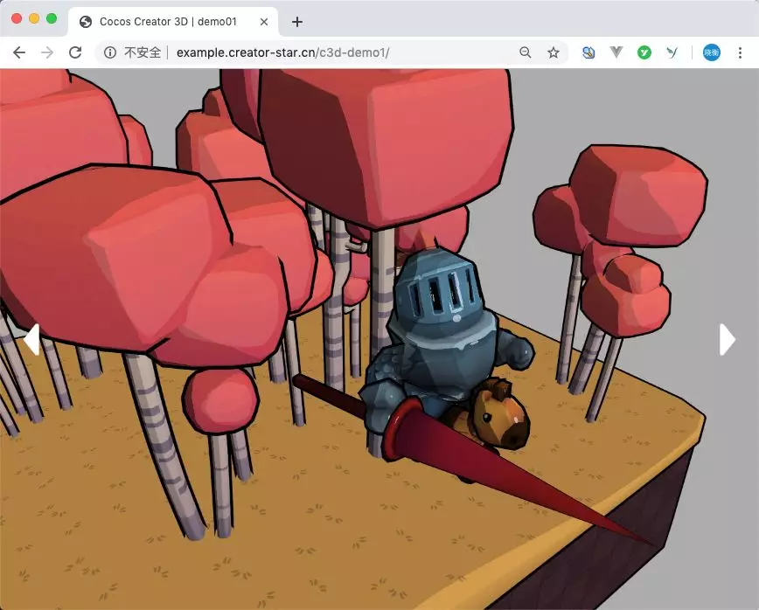The image size is (759, 610).
Task: Close the demo01 tab
Action: coord(264,22)
